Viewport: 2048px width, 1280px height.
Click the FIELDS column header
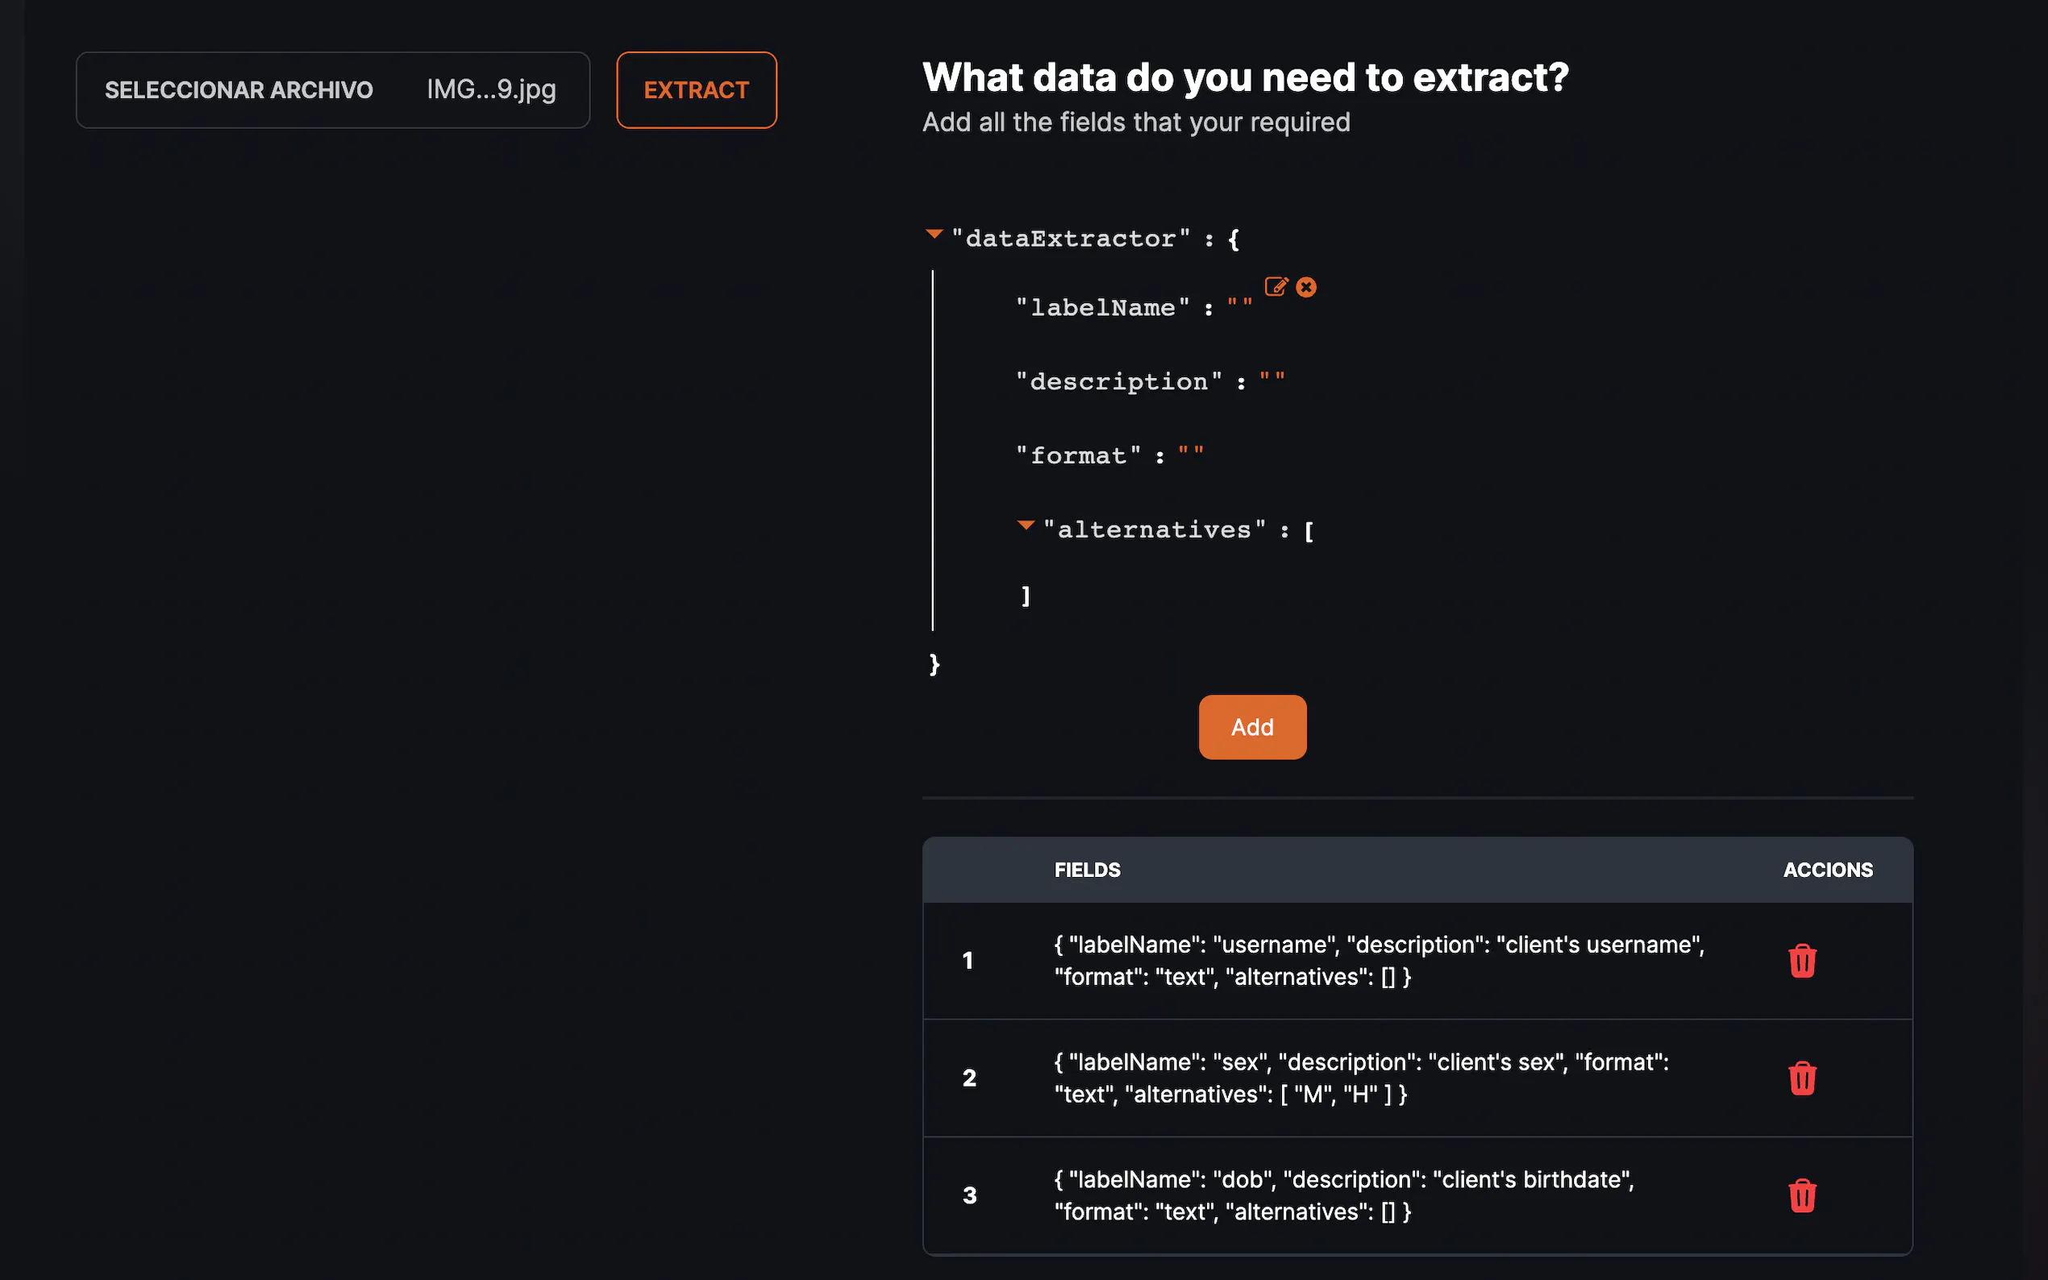click(1087, 870)
